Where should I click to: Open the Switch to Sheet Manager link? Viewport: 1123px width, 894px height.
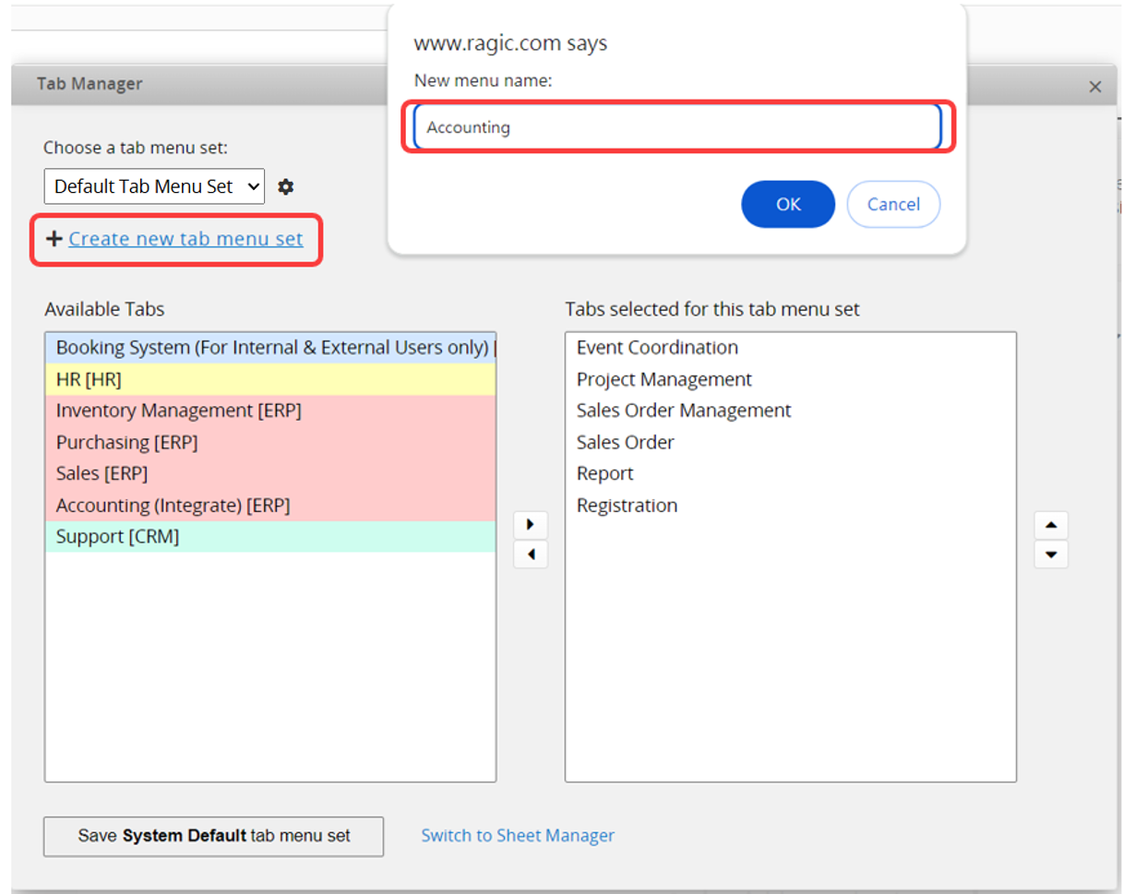518,836
